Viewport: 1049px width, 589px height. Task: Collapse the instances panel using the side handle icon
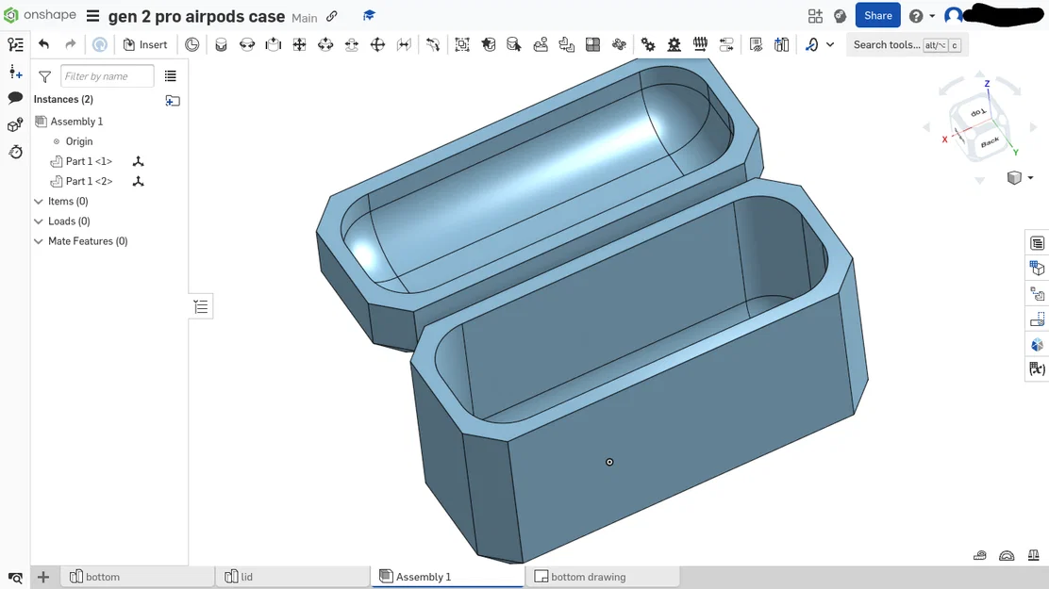(x=201, y=307)
